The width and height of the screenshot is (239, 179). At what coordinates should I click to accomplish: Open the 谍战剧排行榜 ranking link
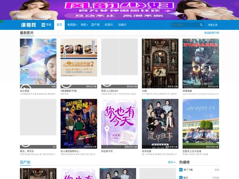click(x=211, y=33)
